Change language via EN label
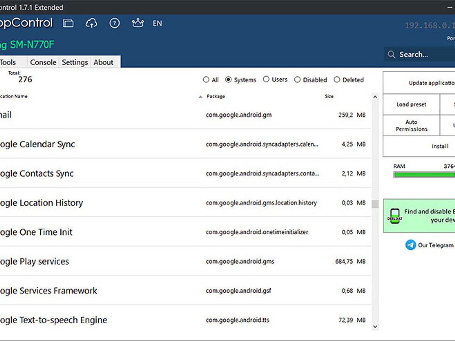The image size is (455, 341). click(157, 23)
